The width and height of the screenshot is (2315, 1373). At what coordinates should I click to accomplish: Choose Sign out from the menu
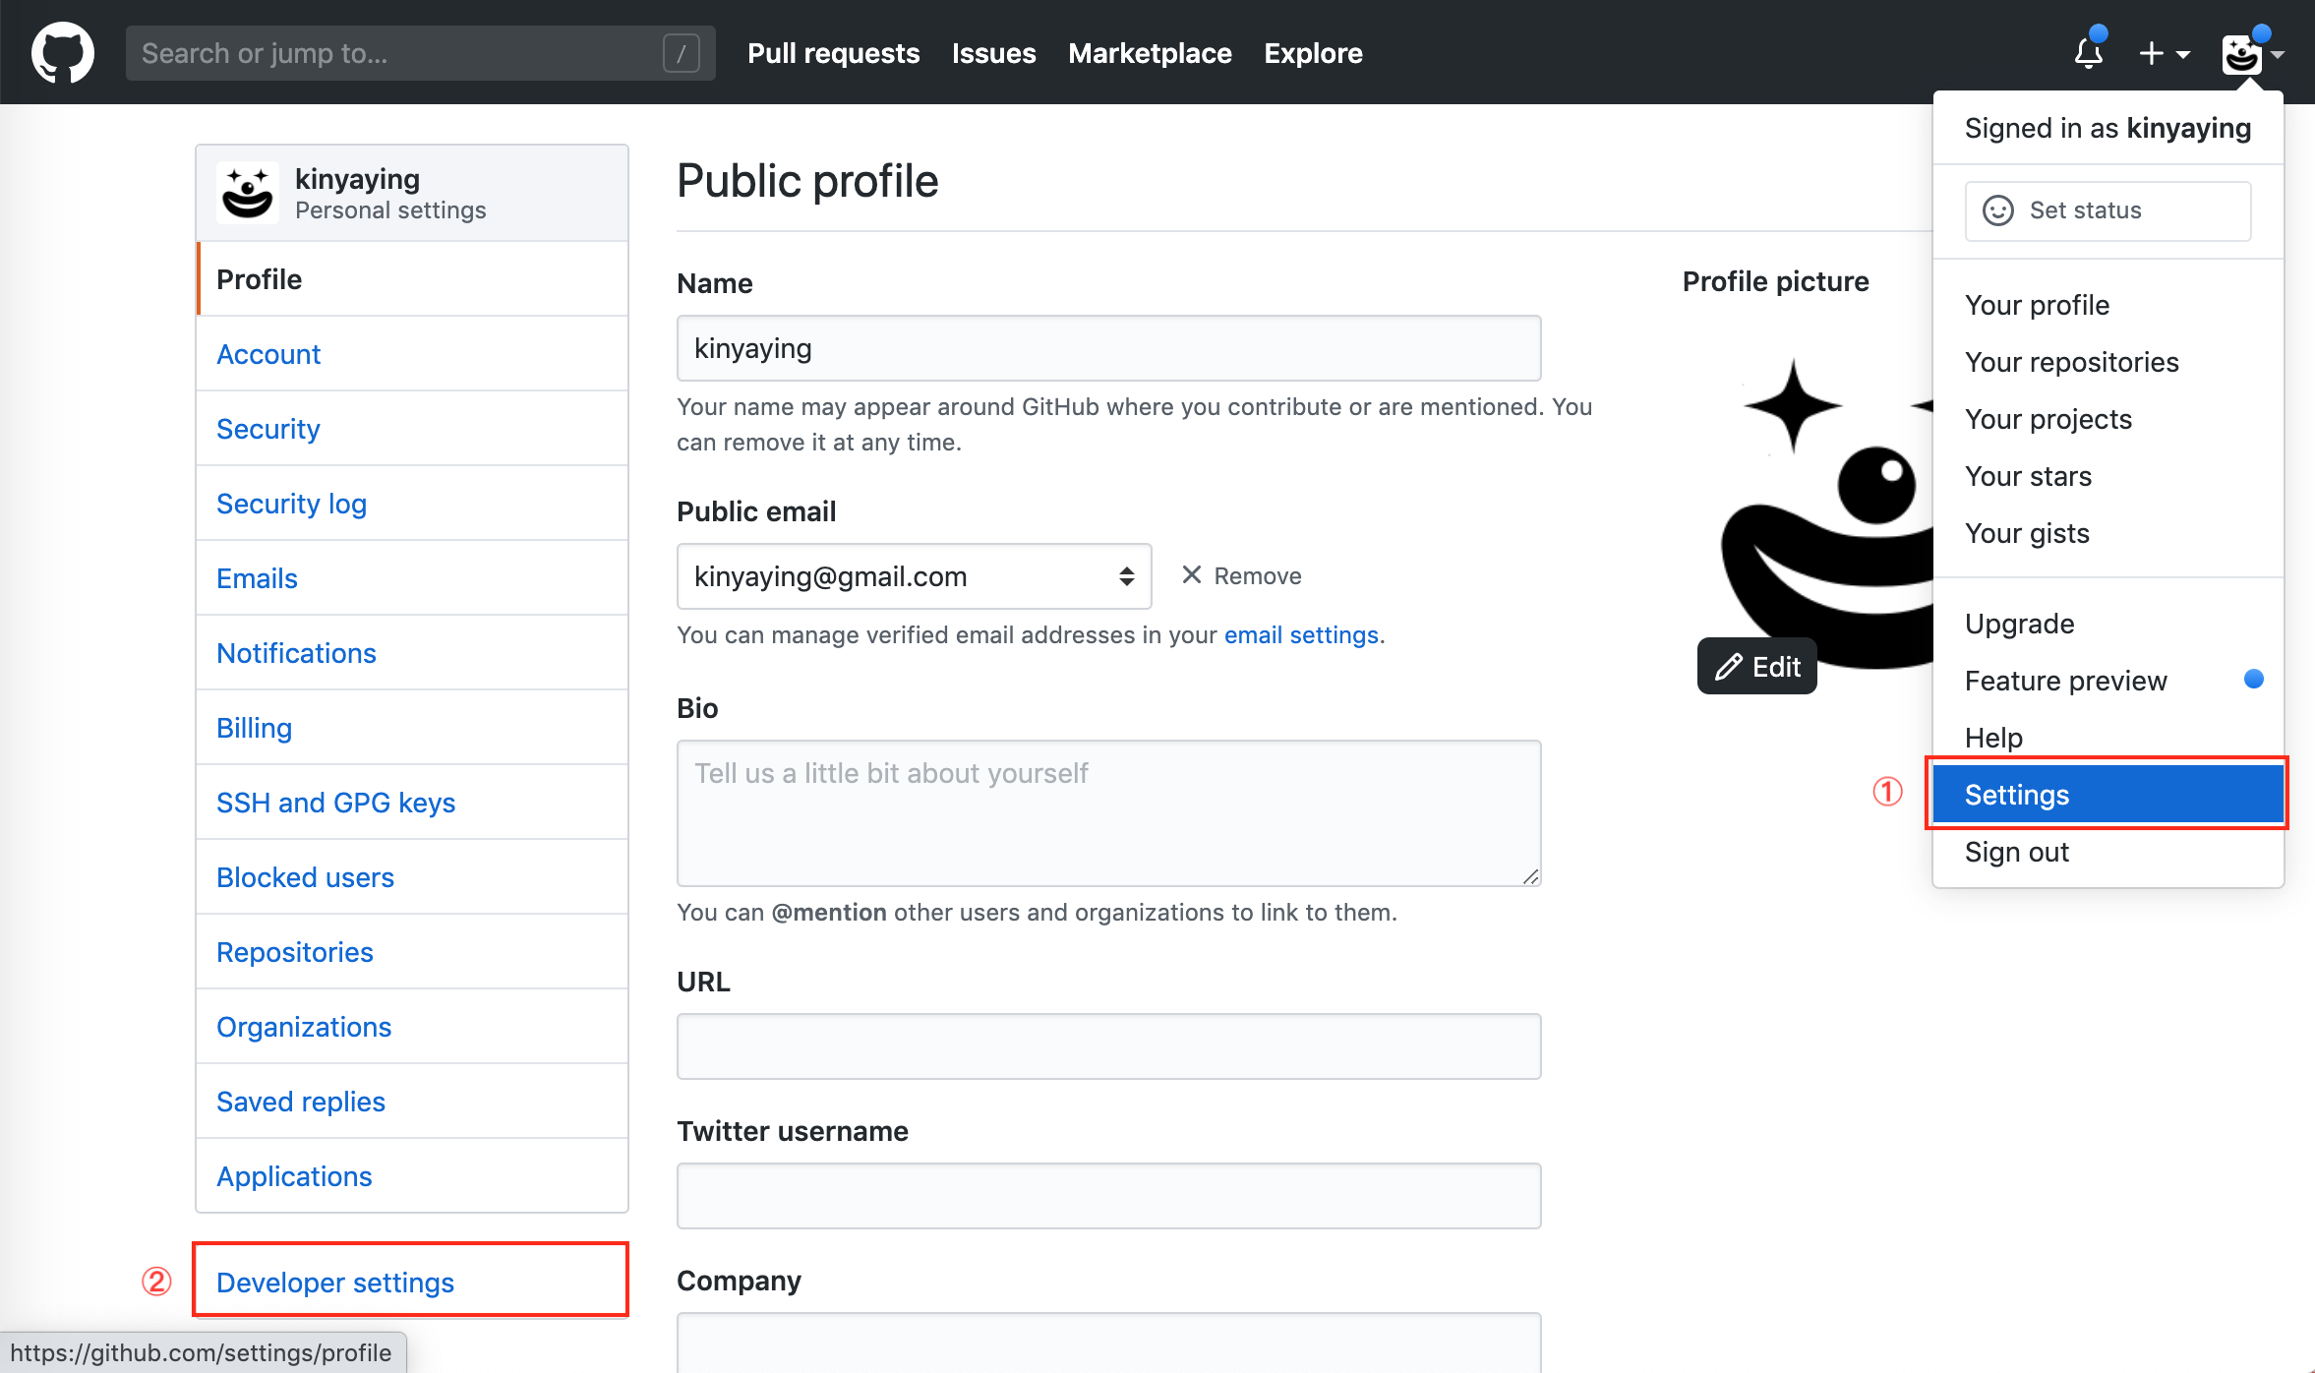2016,852
